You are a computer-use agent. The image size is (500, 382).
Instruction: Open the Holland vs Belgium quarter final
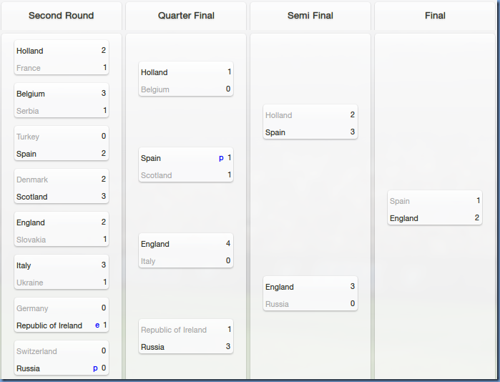click(186, 81)
